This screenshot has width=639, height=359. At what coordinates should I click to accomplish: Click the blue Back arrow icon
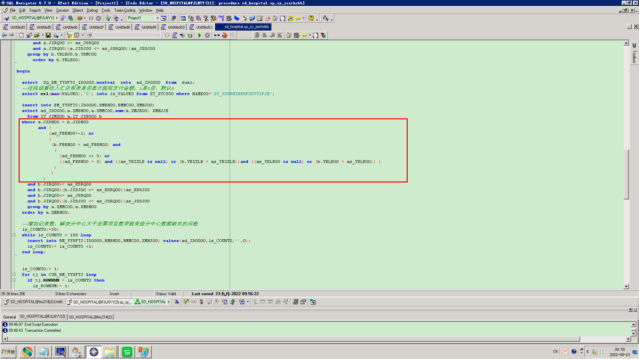(4, 35)
